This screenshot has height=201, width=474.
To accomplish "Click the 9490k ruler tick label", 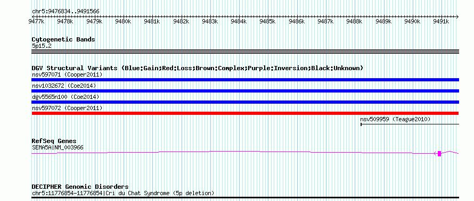I will pos(412,22).
